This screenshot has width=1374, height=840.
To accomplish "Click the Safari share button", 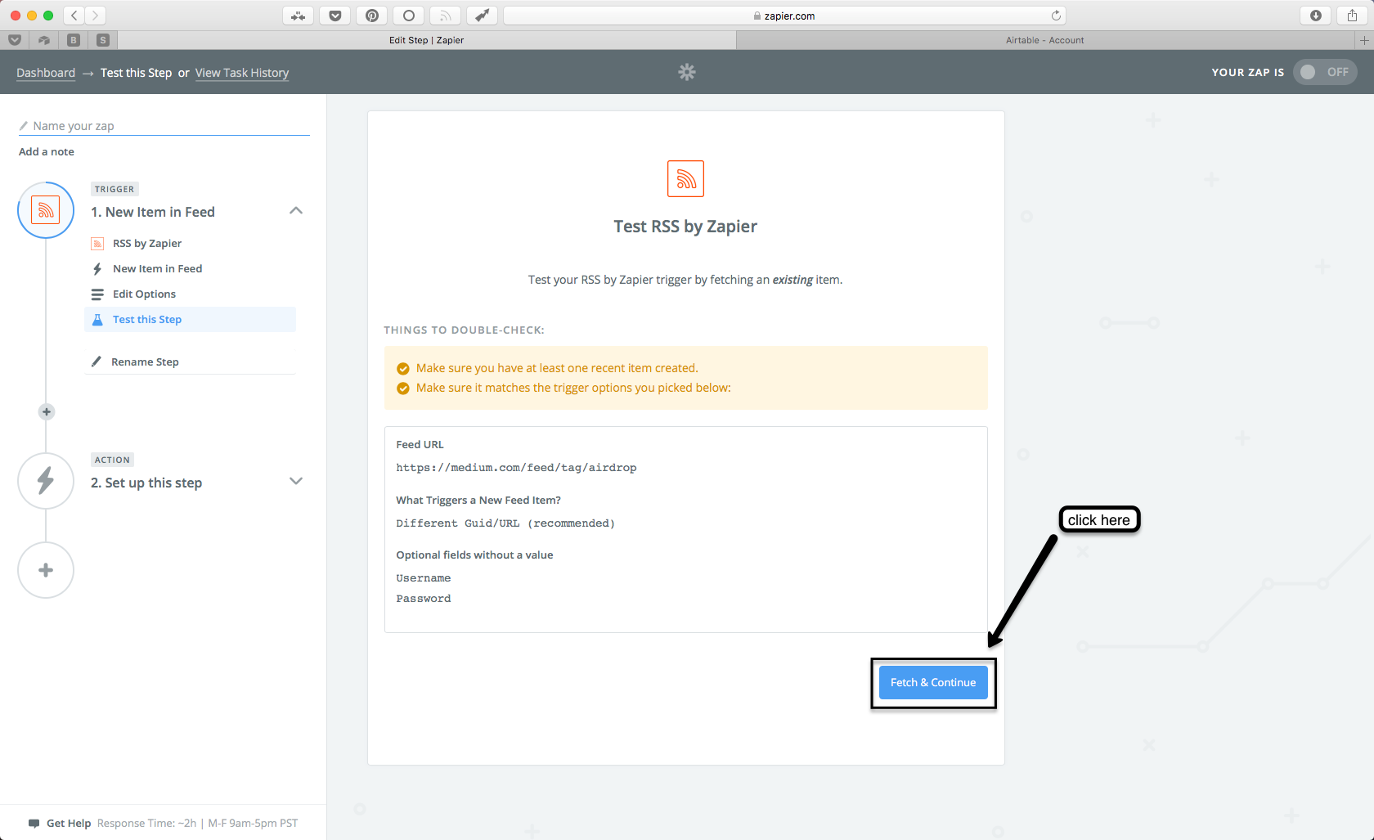I will tap(1353, 16).
